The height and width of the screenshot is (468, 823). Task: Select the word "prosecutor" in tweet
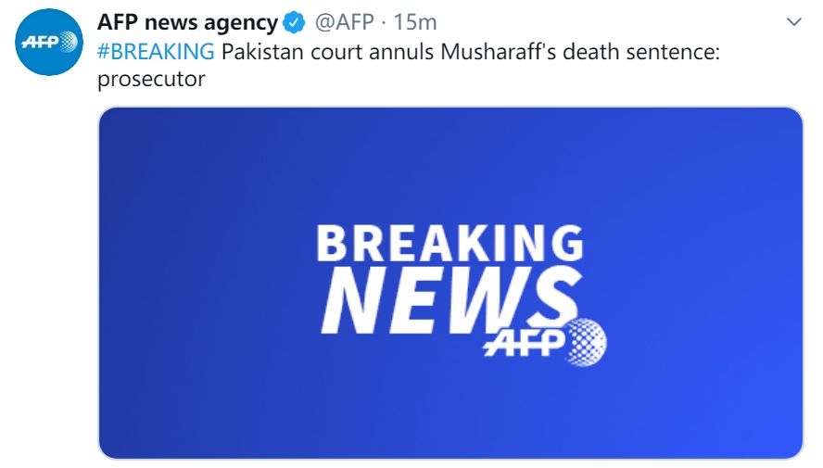pyautogui.click(x=151, y=79)
